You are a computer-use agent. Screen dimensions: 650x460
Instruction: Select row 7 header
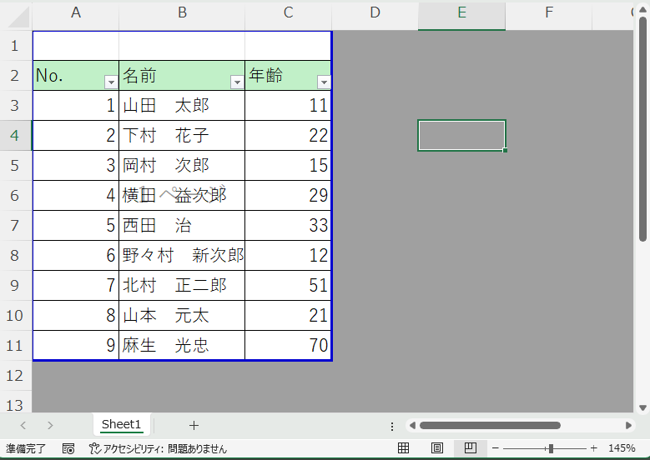tap(15, 225)
